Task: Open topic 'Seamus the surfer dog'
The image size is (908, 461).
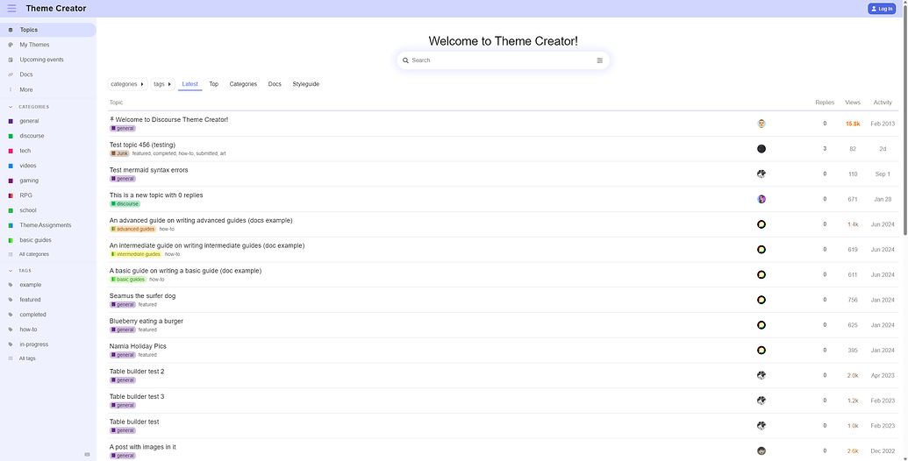Action: [x=142, y=296]
